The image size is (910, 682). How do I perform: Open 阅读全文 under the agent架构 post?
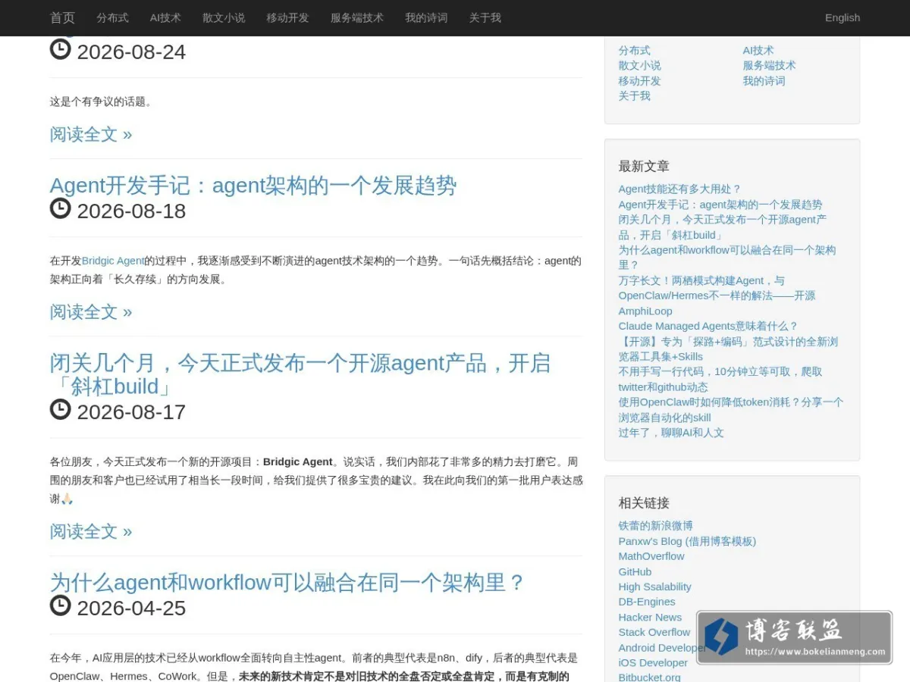click(x=91, y=311)
